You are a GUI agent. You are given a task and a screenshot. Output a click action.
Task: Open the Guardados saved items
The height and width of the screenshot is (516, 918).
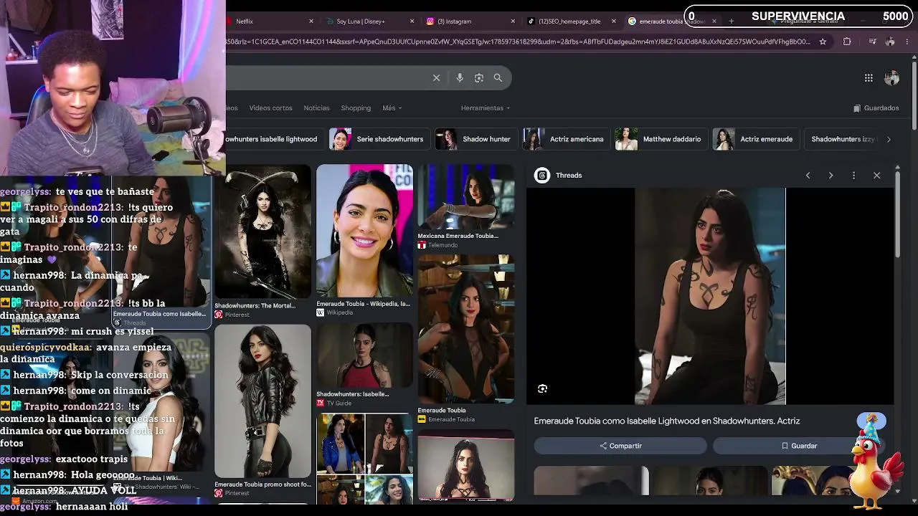point(876,108)
